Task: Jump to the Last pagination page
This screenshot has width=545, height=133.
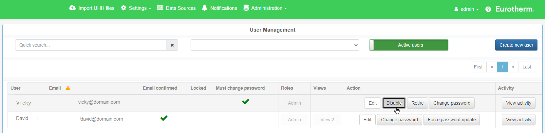Action: pos(526,67)
